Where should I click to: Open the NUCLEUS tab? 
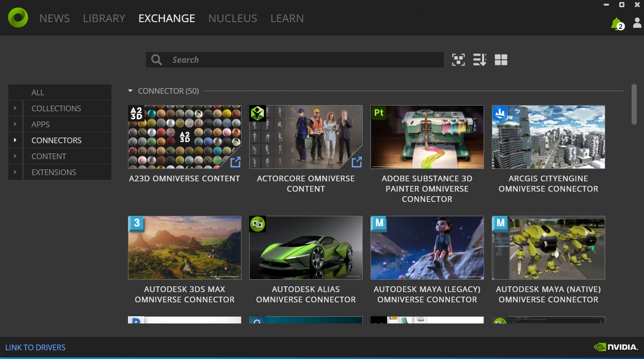pyautogui.click(x=233, y=19)
